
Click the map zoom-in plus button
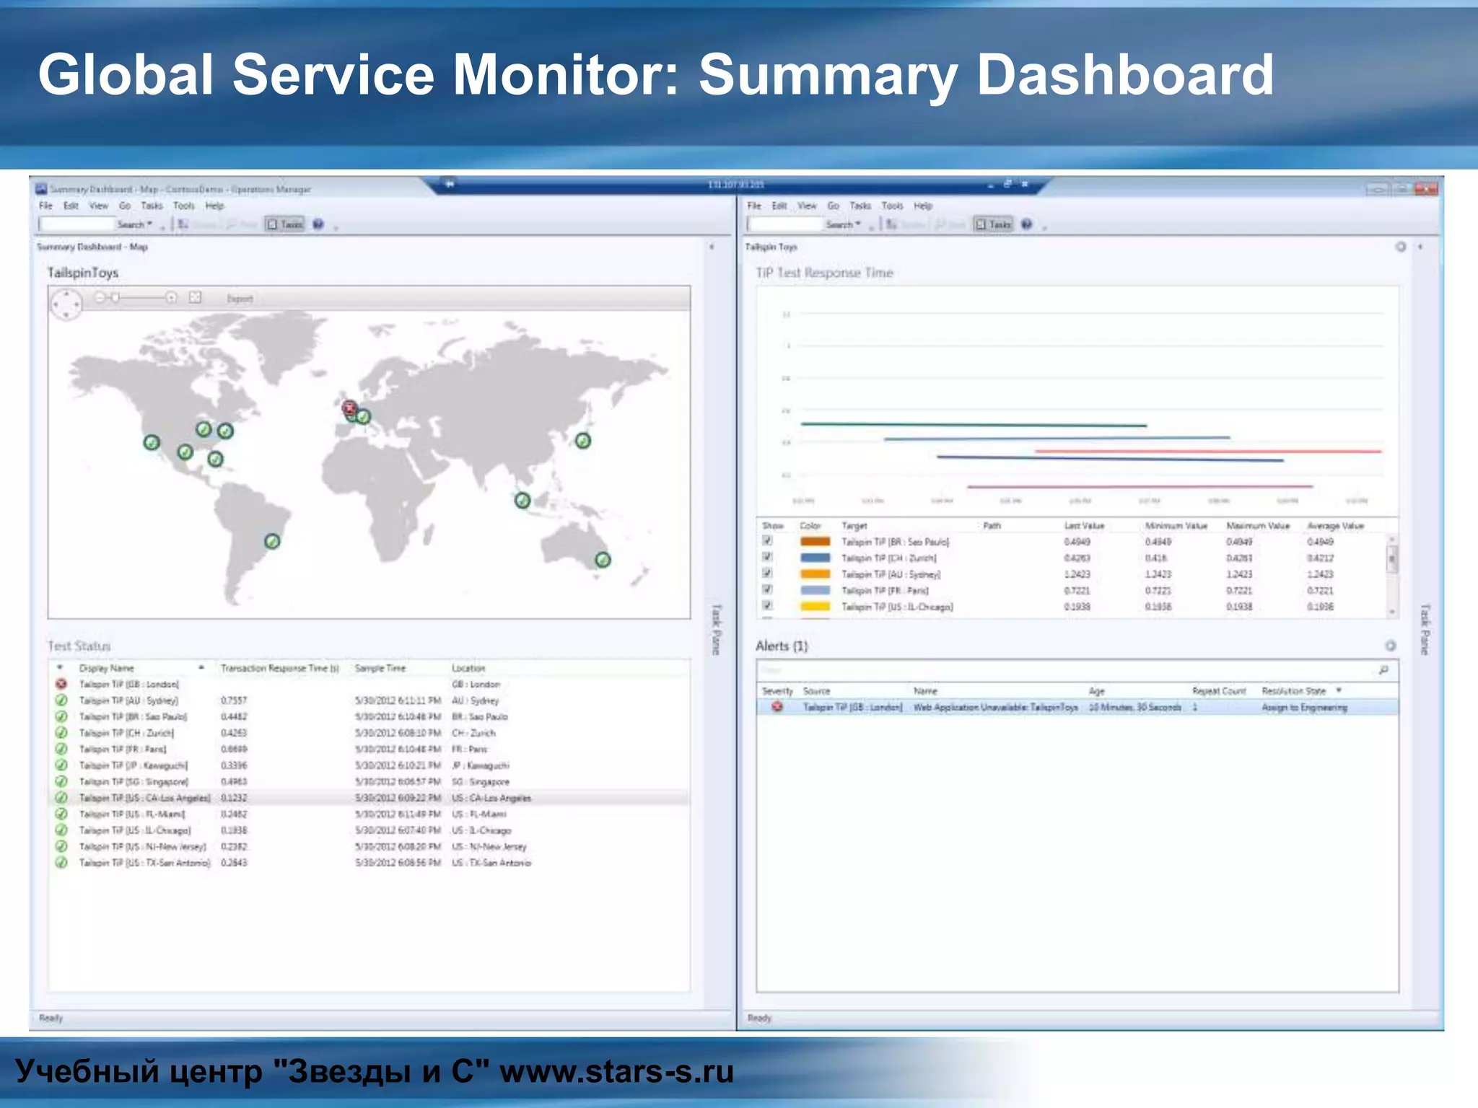click(171, 297)
